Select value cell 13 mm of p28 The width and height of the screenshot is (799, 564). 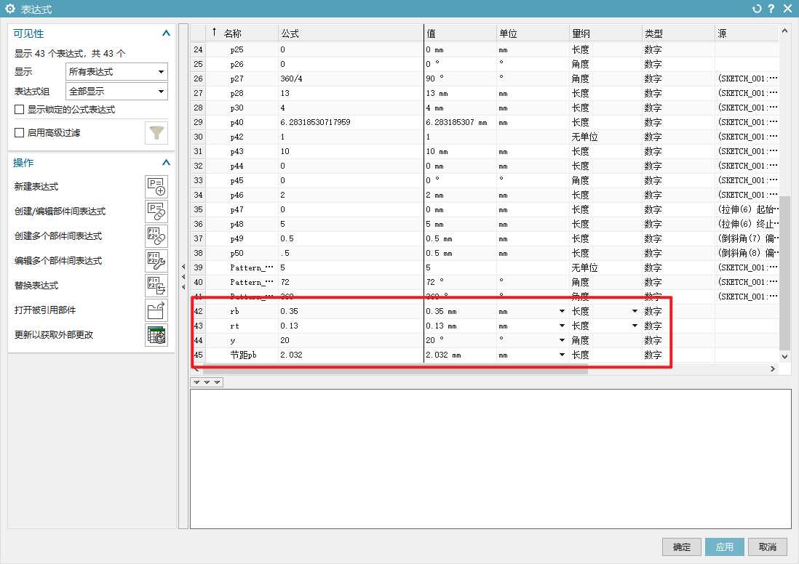[460, 93]
